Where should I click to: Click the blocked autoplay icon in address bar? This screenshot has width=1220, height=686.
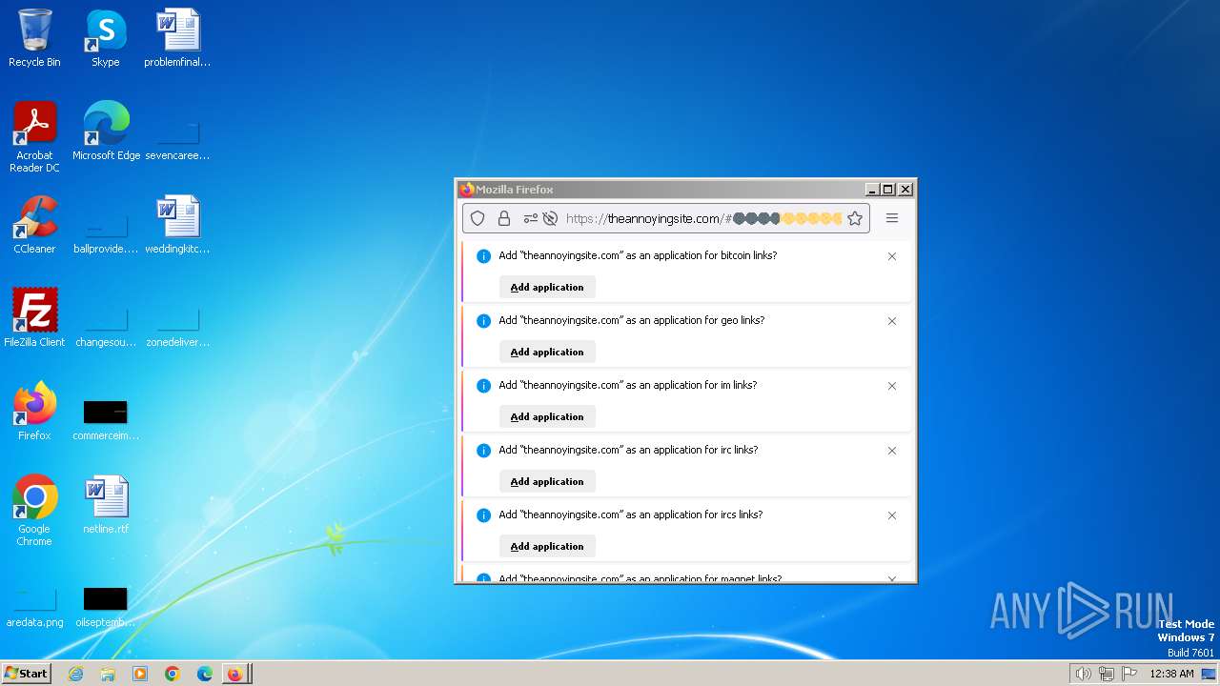click(550, 218)
